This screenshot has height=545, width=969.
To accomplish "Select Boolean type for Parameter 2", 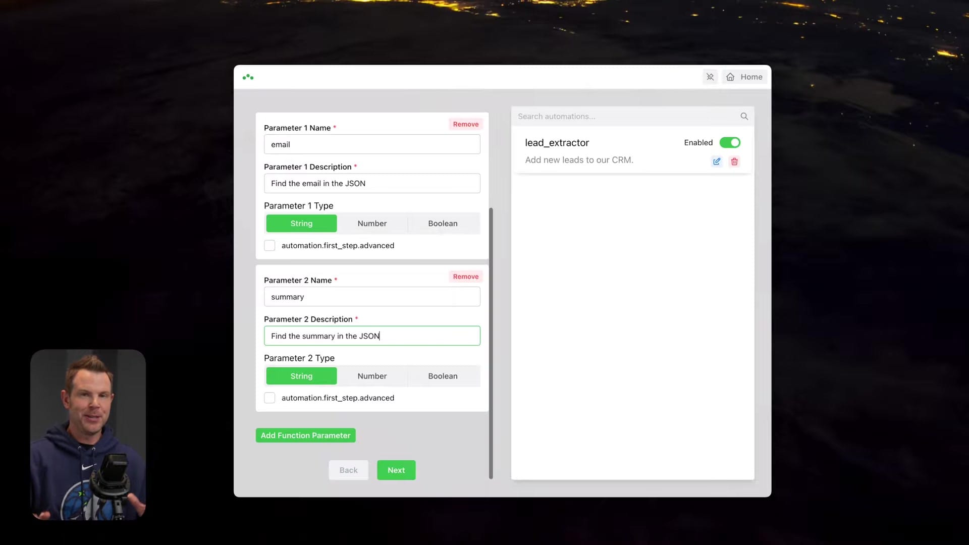I will click(443, 376).
